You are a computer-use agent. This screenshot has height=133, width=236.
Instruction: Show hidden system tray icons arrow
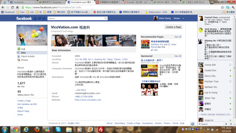click(204, 130)
